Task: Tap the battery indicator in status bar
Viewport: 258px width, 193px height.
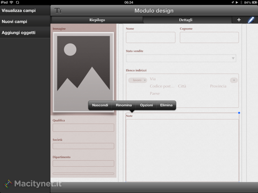Action: coord(254,3)
